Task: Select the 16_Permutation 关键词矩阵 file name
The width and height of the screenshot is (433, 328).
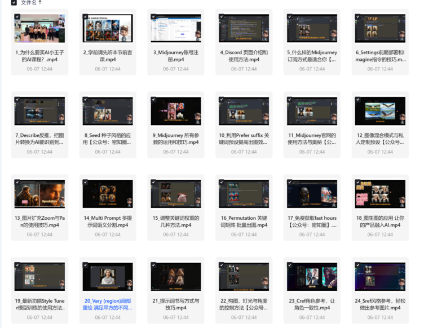Action: (x=244, y=221)
